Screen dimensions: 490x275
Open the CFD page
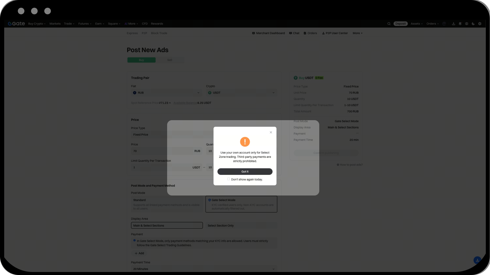[145, 24]
